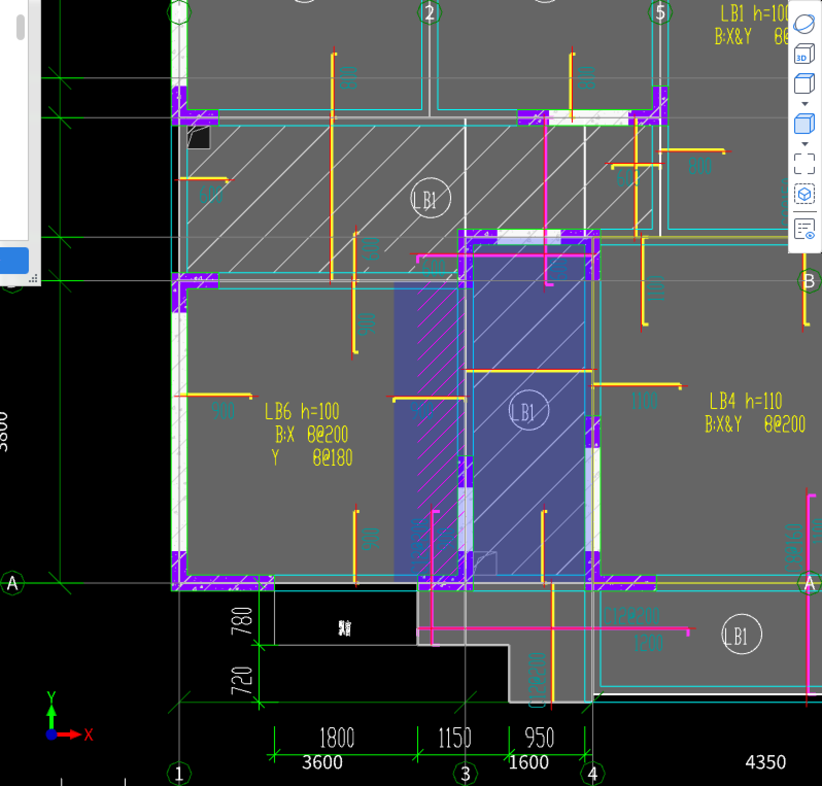The width and height of the screenshot is (822, 786).
Task: Select the 1150 dimension text
Action: point(455,738)
